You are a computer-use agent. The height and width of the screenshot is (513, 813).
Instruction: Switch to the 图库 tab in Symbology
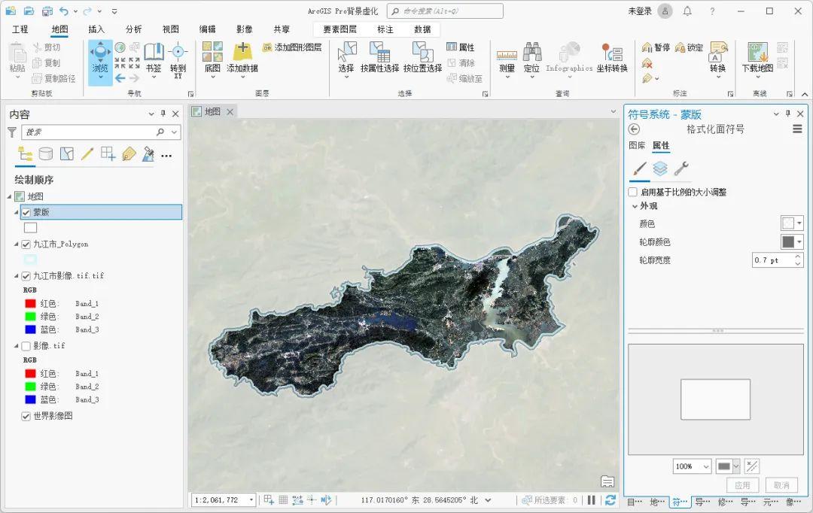pyautogui.click(x=636, y=146)
